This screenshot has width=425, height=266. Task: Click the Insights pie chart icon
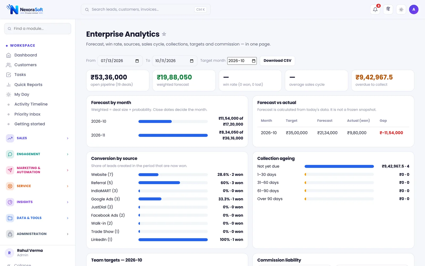[x=10, y=202]
